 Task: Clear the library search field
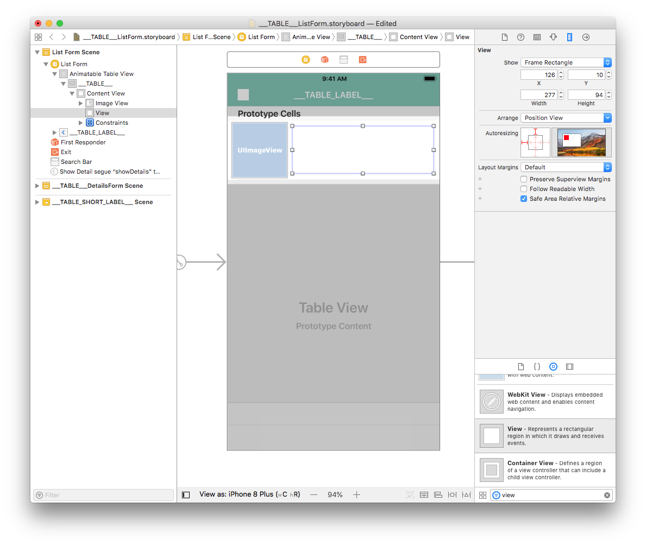pos(607,495)
